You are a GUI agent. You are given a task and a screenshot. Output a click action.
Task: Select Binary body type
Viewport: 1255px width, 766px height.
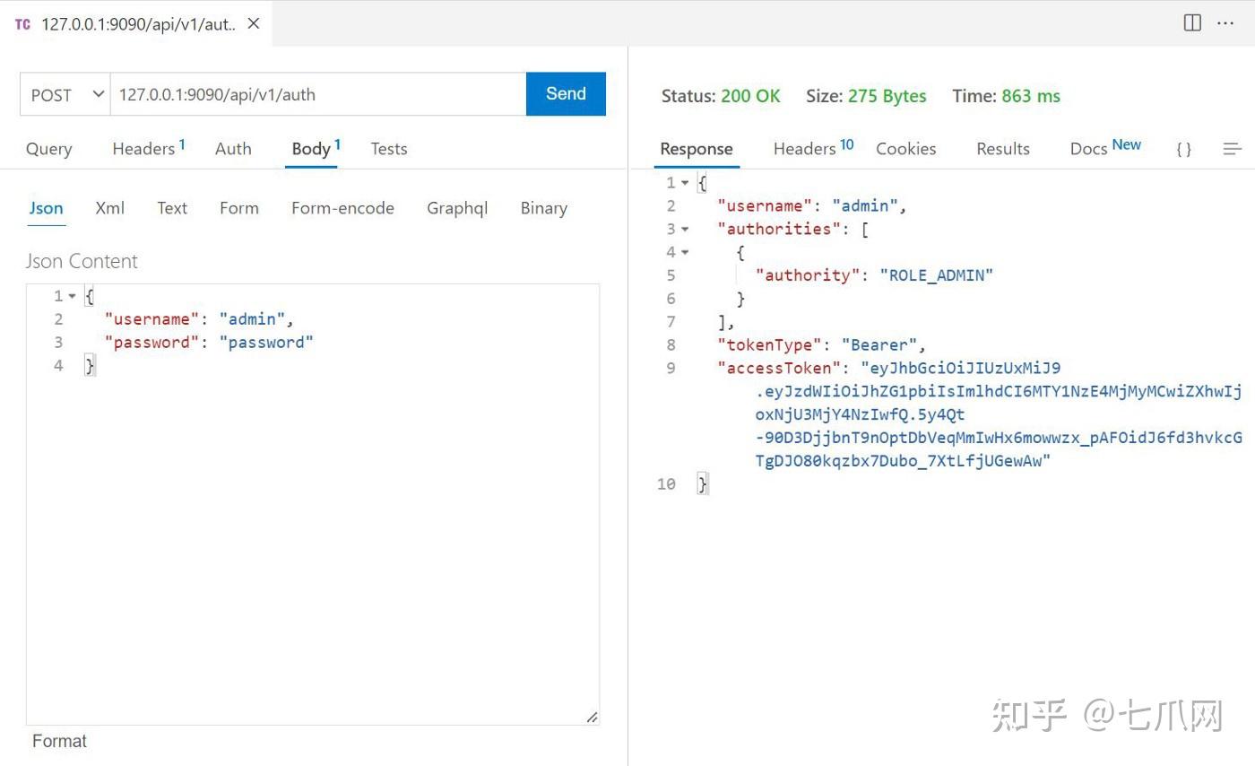point(543,208)
